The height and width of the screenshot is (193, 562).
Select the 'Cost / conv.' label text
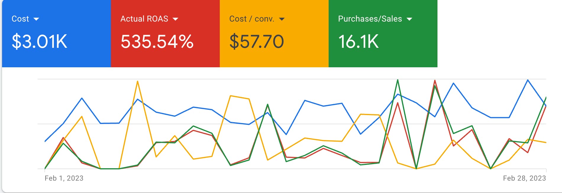tap(252, 19)
